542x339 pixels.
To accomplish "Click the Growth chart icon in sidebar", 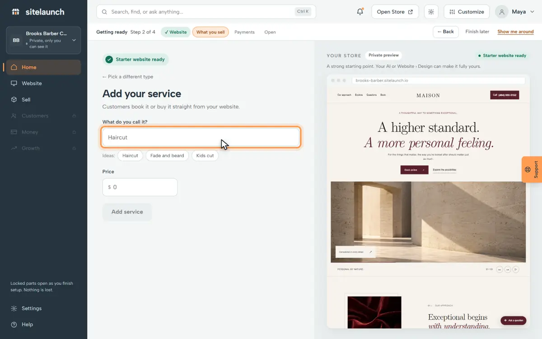I will point(14,148).
